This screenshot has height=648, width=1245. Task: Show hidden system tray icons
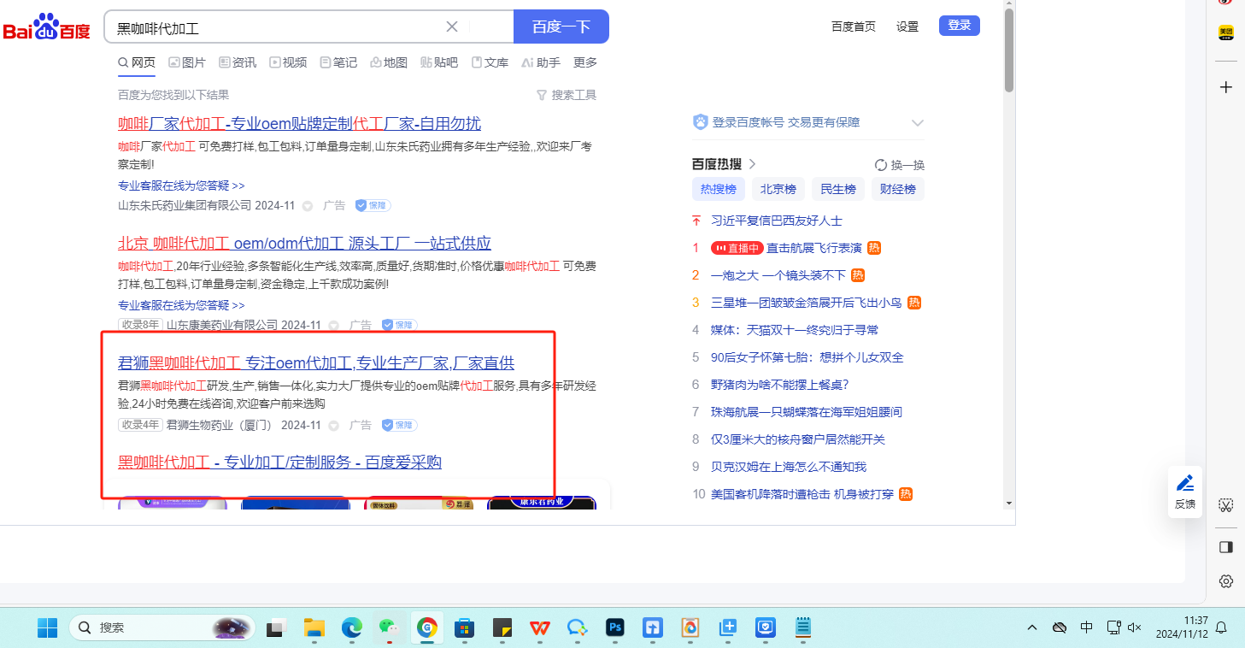click(1032, 627)
